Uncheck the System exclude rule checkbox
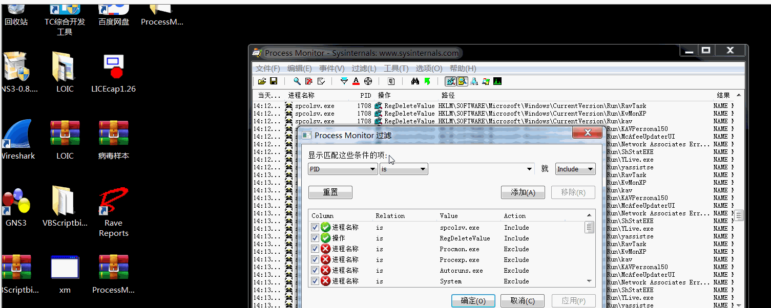Image resolution: width=771 pixels, height=308 pixels. (315, 281)
